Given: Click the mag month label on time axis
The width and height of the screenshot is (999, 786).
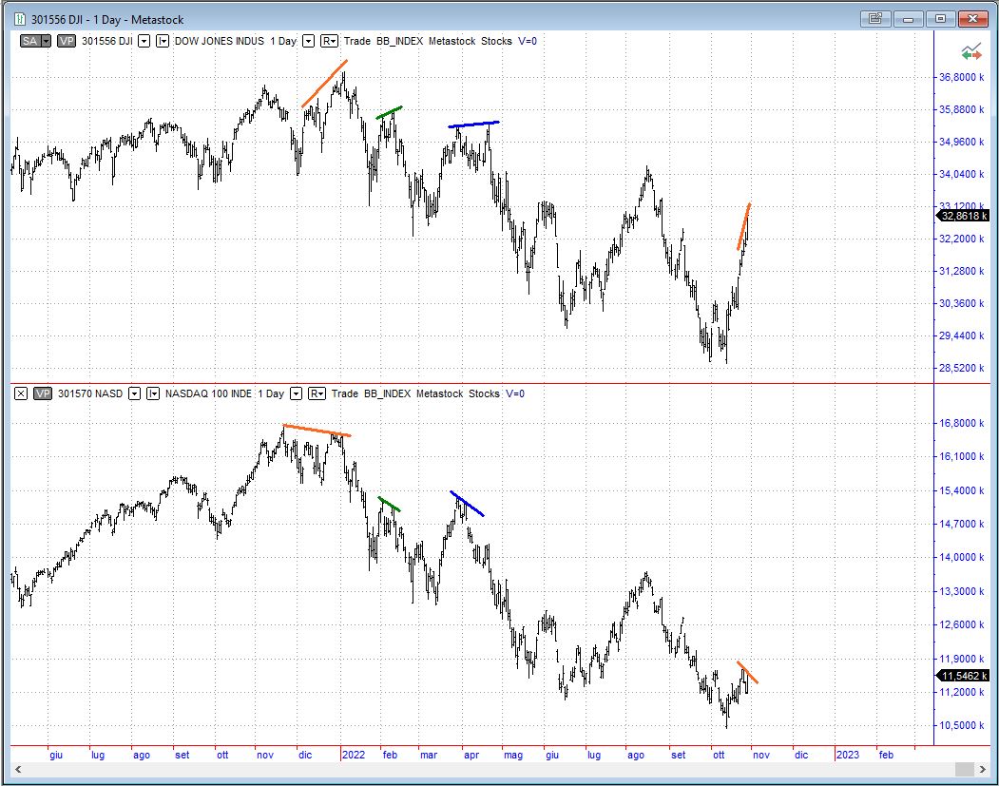Looking at the screenshot, I should tap(513, 755).
